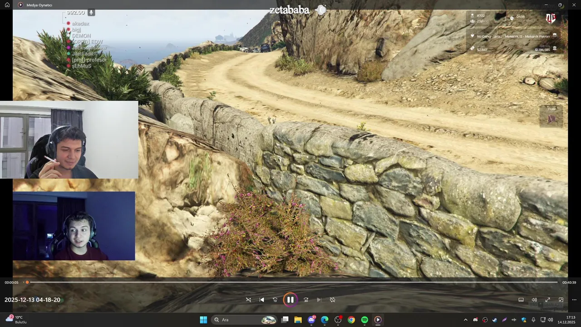
Task: Click the Ara search box in taskbar
Action: pyautogui.click(x=244, y=320)
